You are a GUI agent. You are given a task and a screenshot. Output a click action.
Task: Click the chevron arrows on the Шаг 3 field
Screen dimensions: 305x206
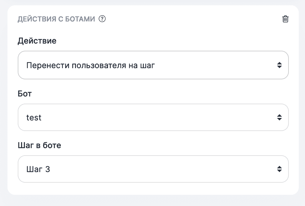(279, 169)
